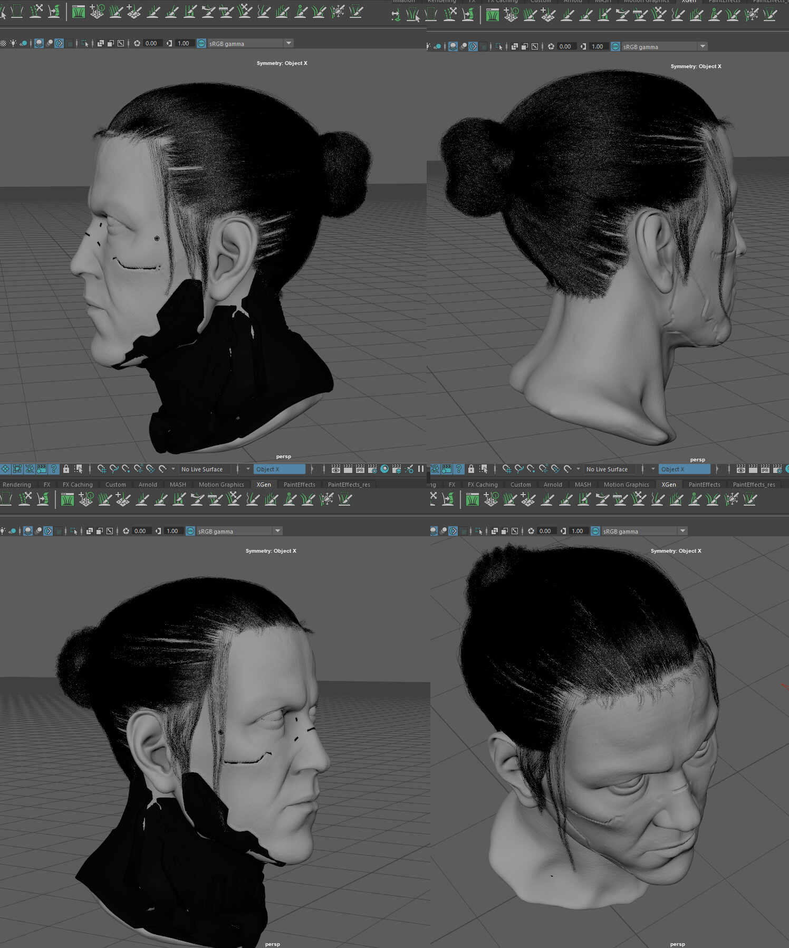789x948 pixels.
Task: Open Rendering shelf tab in bottom-left pane
Action: tap(17, 485)
